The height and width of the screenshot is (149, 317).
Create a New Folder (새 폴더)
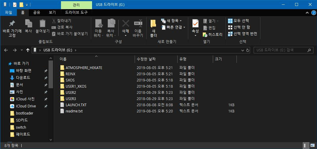tap(153, 28)
